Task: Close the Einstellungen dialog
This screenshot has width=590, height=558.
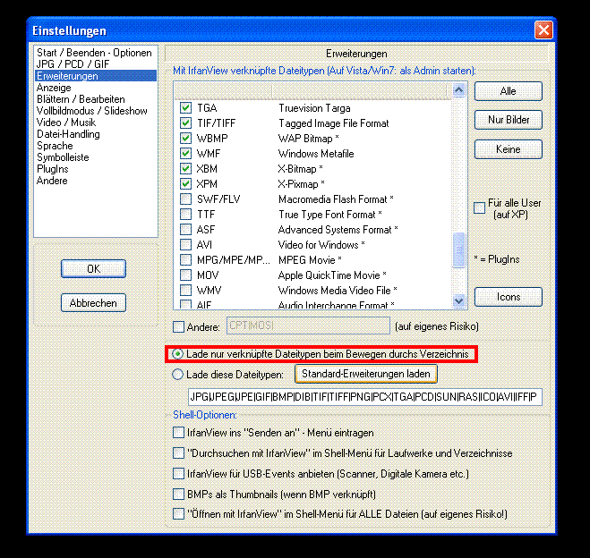Action: tap(543, 30)
